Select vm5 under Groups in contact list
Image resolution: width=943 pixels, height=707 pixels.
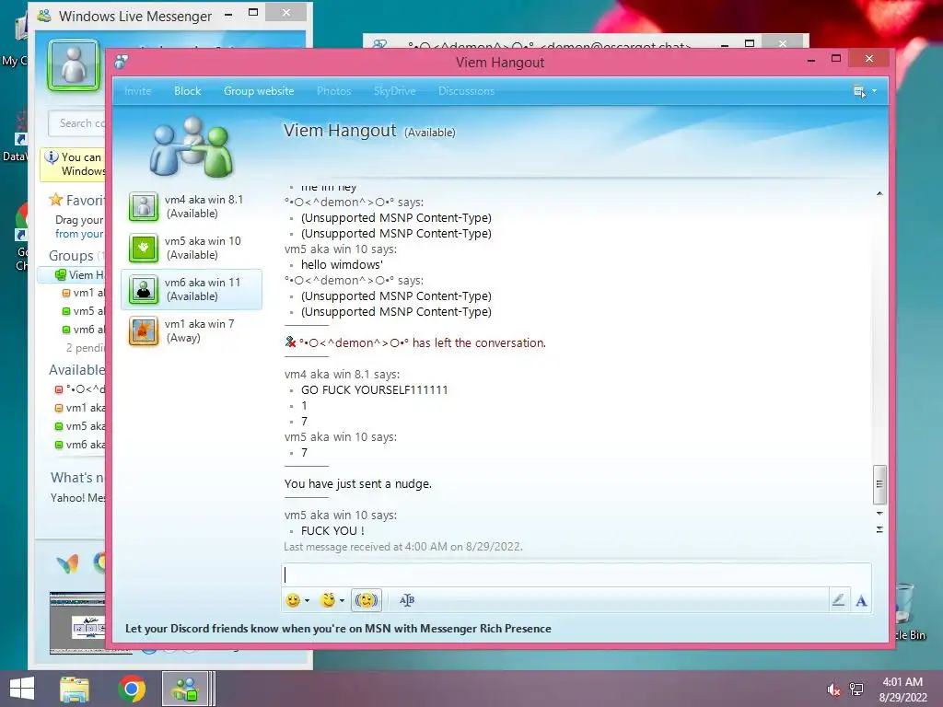pyautogui.click(x=83, y=311)
